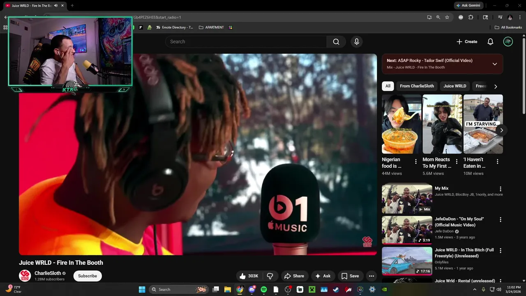
Task: Dislike the video with thumbs down
Action: (270, 276)
